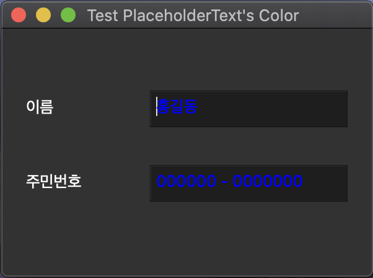Close the window with the red button
373x278 pixels.
pyautogui.click(x=19, y=15)
